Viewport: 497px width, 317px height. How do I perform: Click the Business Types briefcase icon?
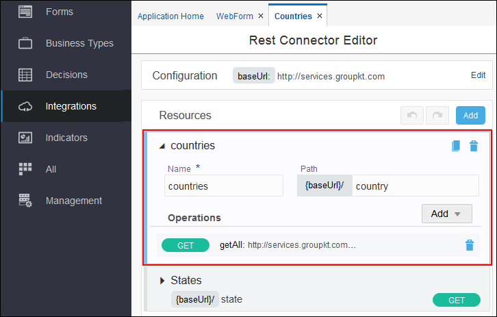25,43
